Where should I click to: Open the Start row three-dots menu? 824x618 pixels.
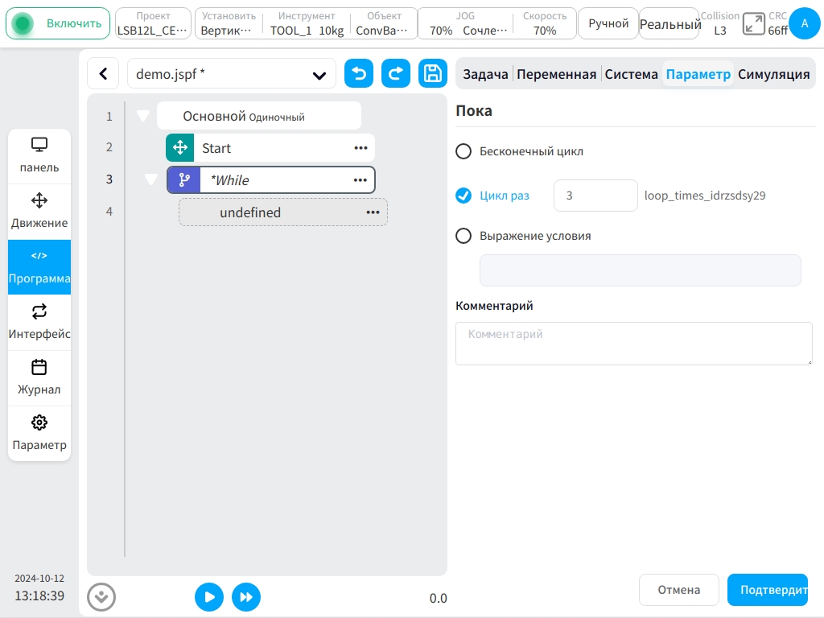[360, 148]
